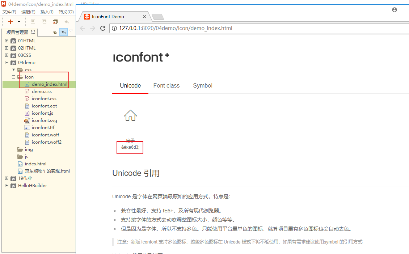
Task: Expand the 03CSS project
Action: (x=7, y=55)
